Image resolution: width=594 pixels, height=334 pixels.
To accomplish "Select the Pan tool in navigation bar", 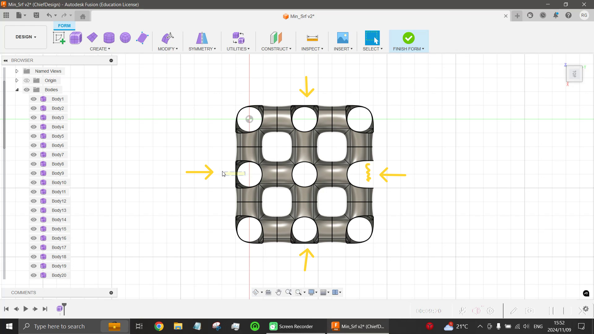I will click(278, 292).
